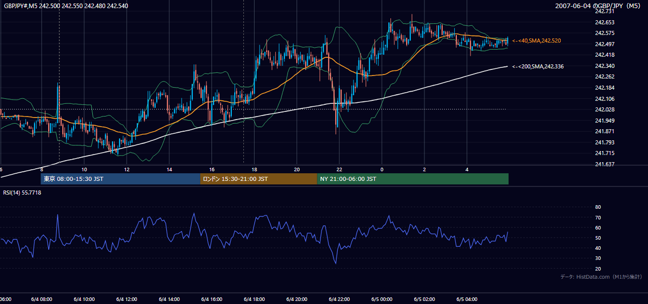Click the price chart's hour 16 axis tick
Screen dimensions: 648x304
point(212,169)
